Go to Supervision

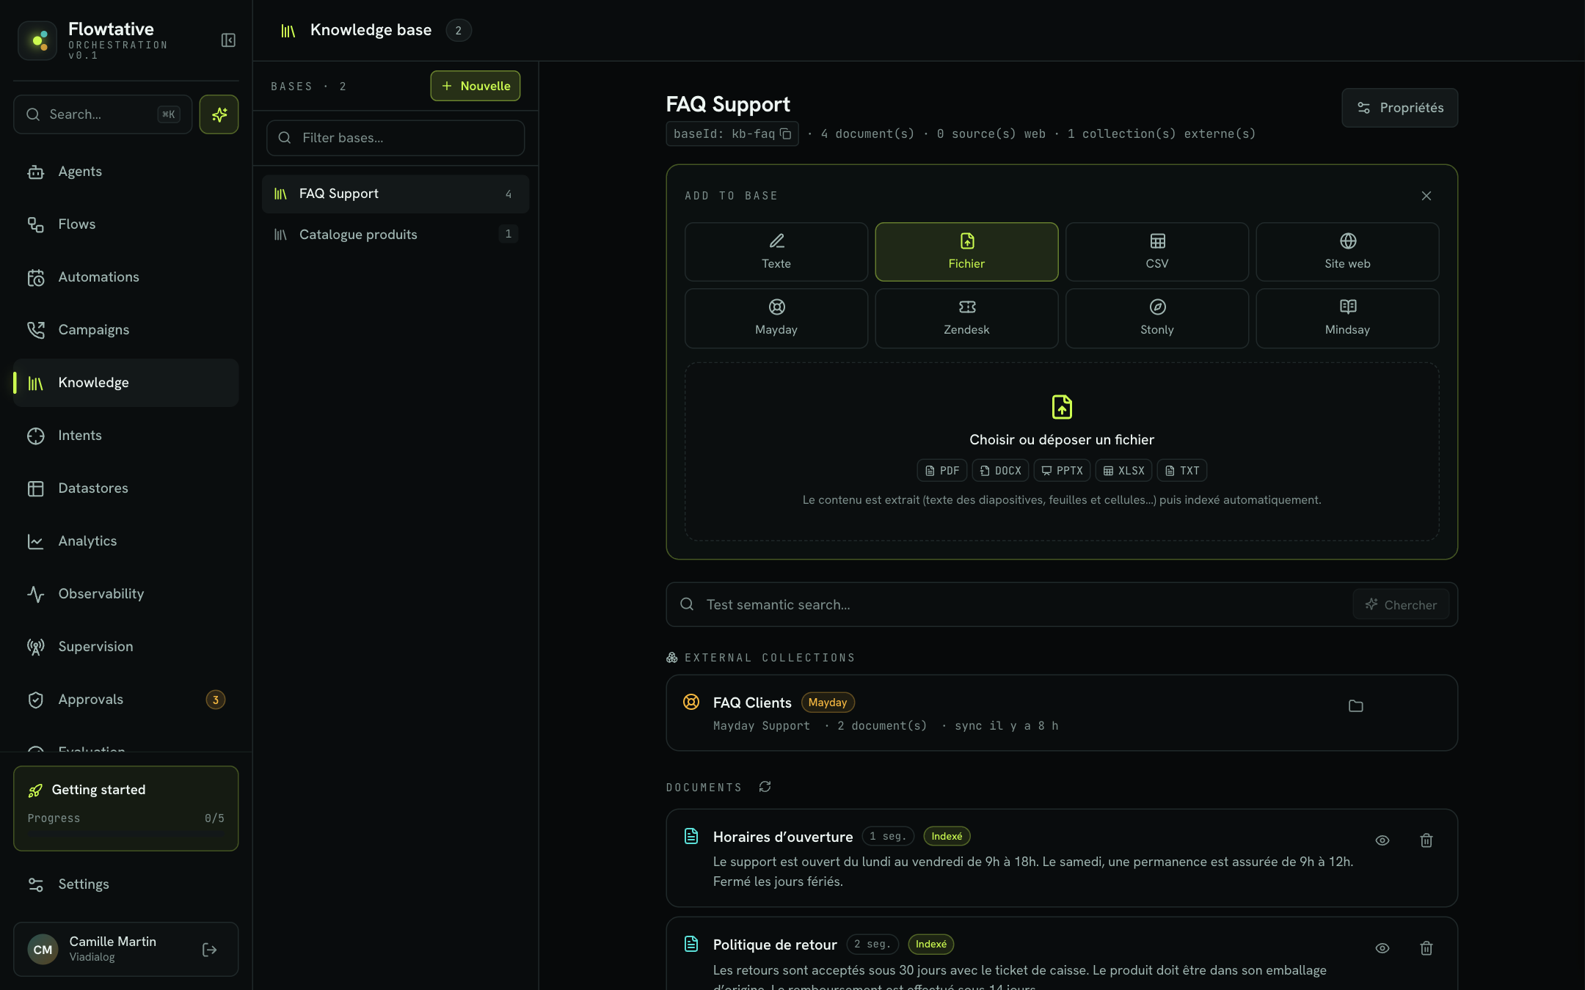click(125, 647)
